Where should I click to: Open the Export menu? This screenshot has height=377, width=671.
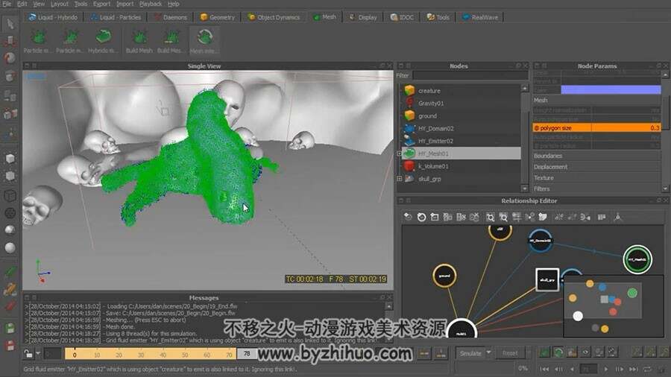point(102,4)
